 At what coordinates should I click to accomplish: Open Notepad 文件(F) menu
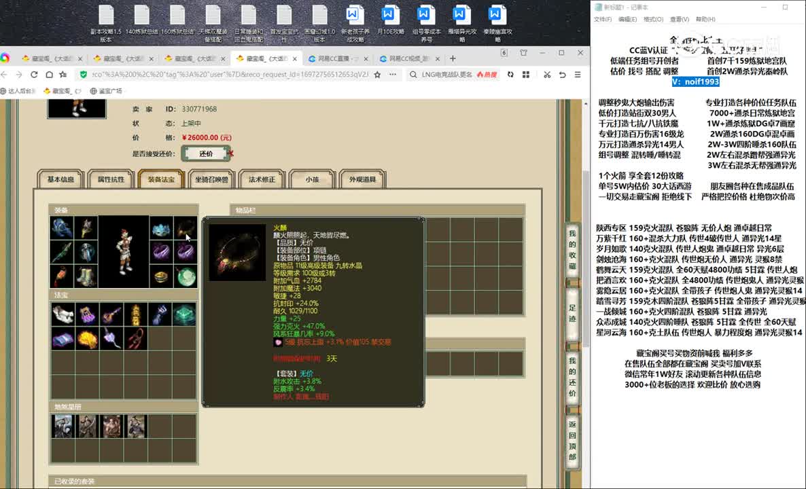coord(602,20)
